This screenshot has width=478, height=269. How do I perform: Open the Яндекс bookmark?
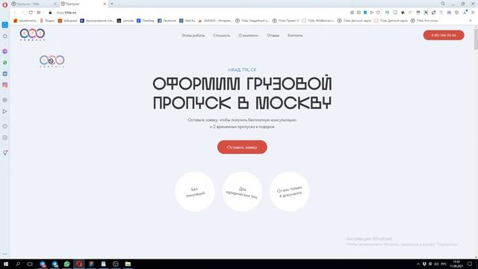pyautogui.click(x=47, y=21)
